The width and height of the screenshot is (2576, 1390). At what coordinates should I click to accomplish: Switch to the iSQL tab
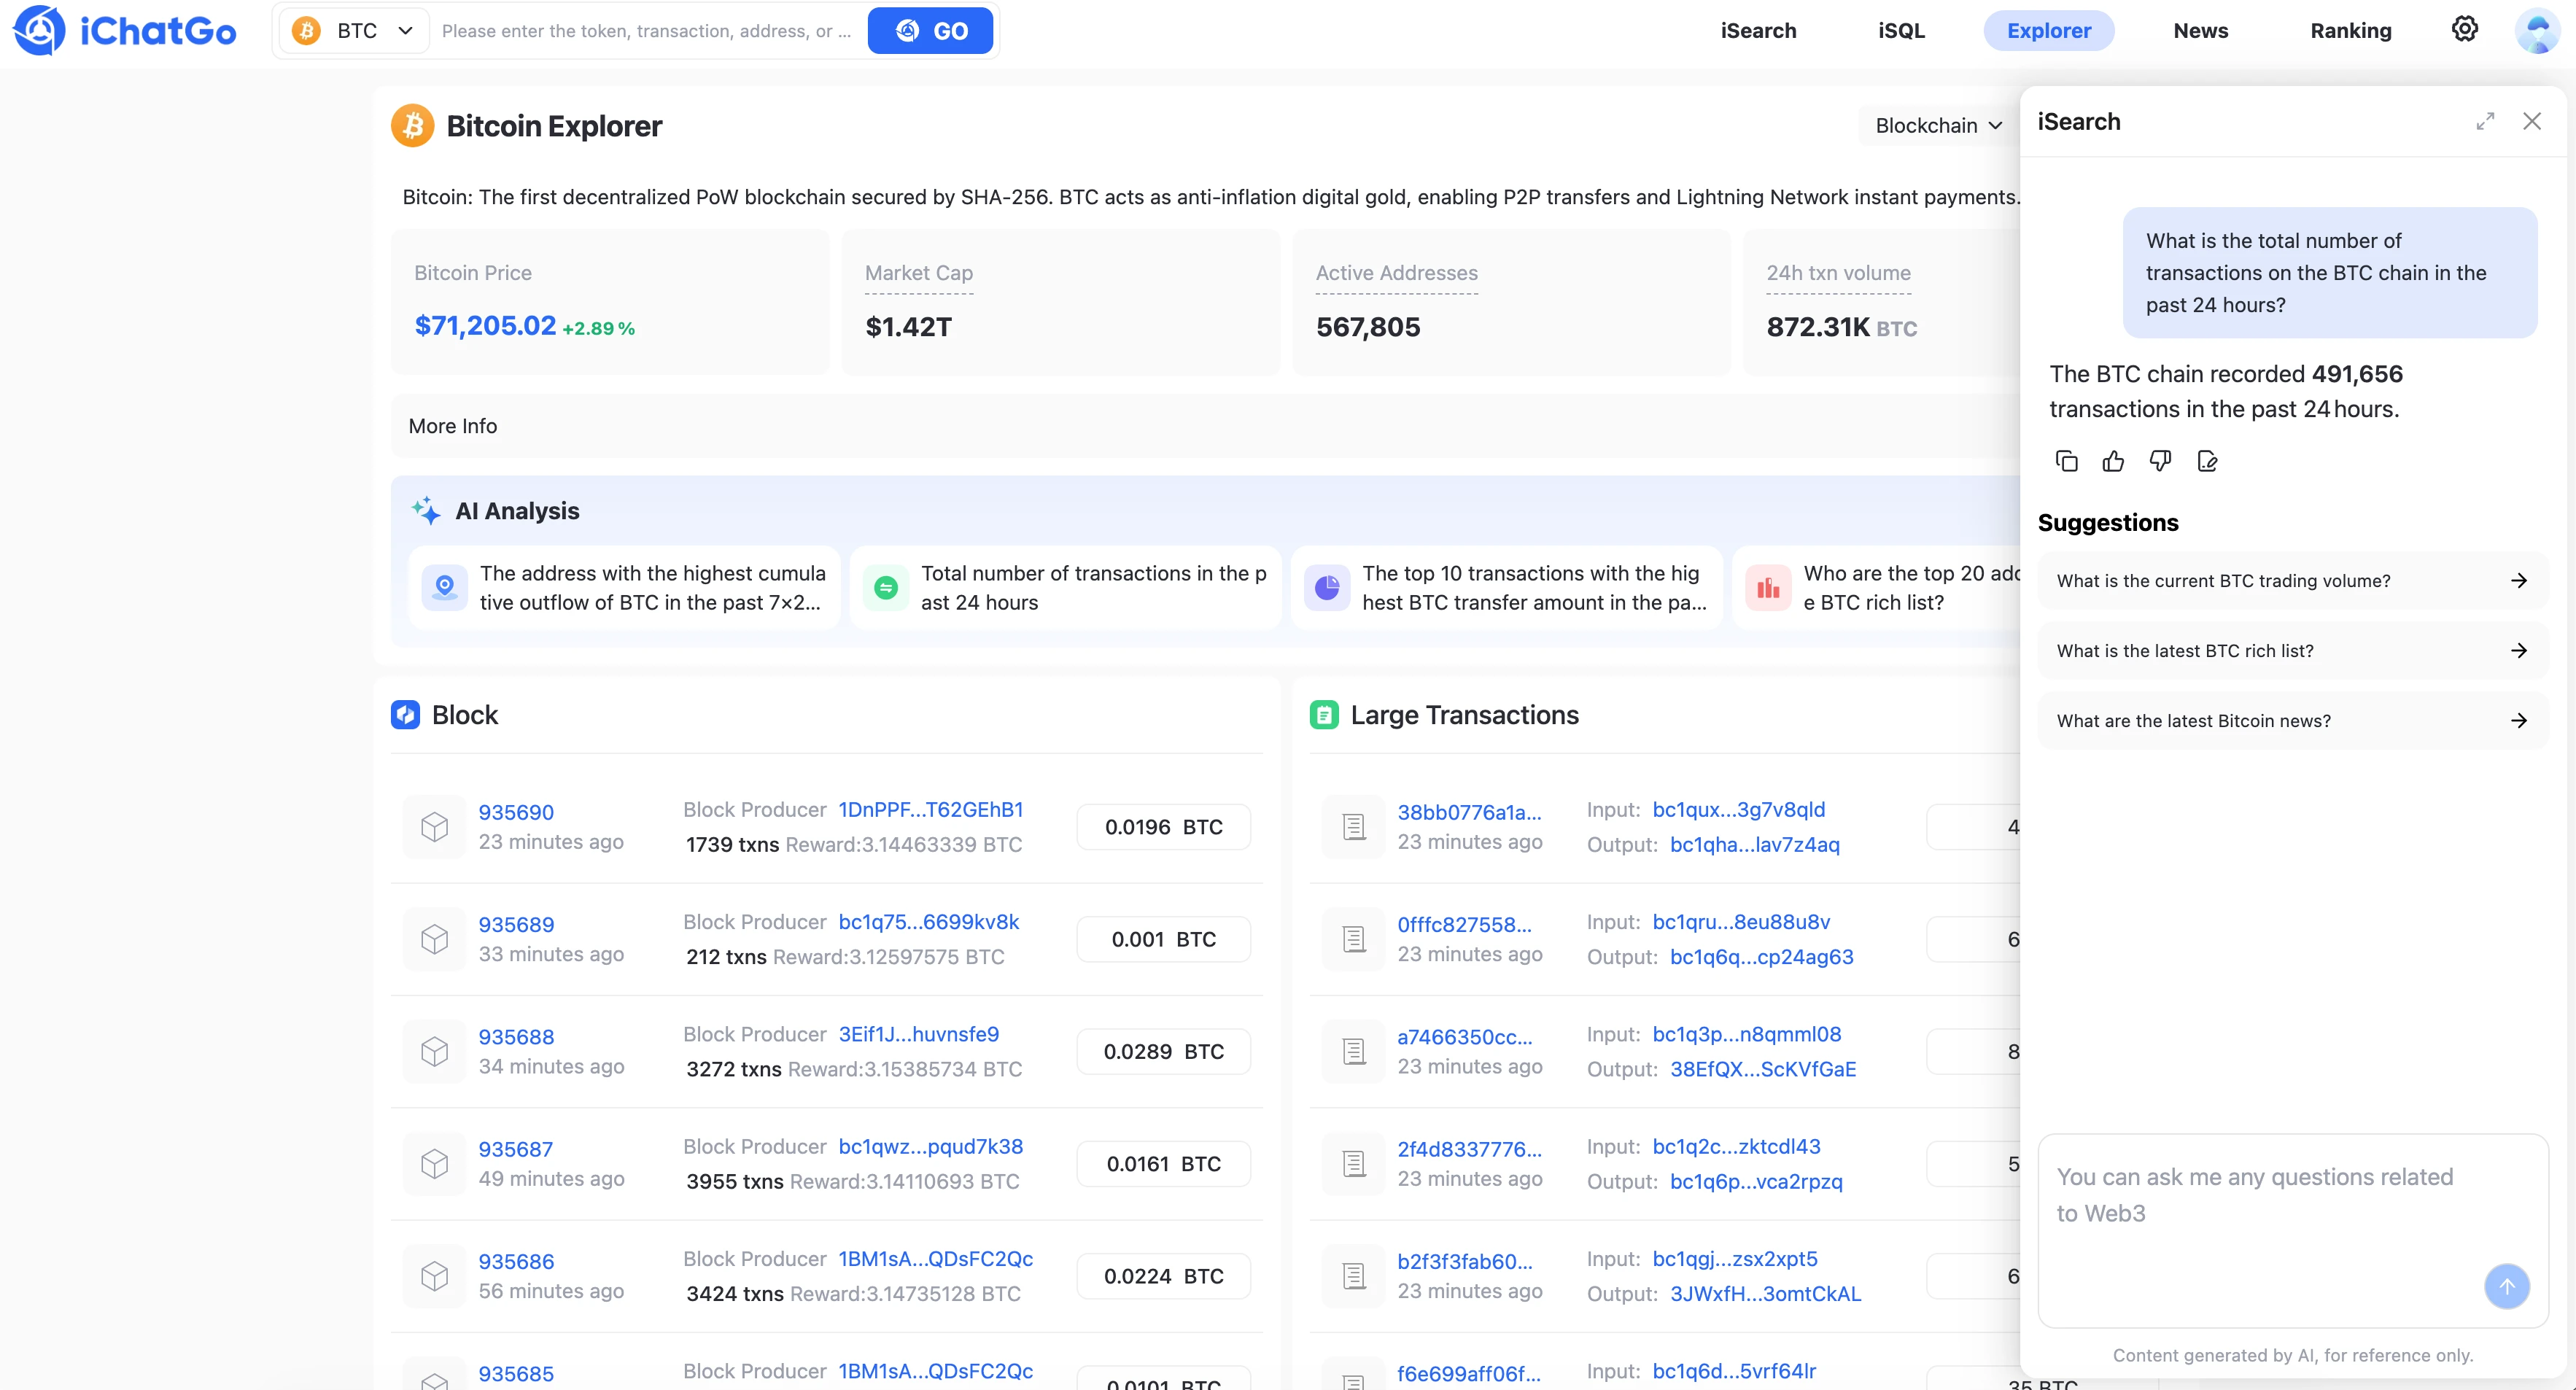point(1901,31)
